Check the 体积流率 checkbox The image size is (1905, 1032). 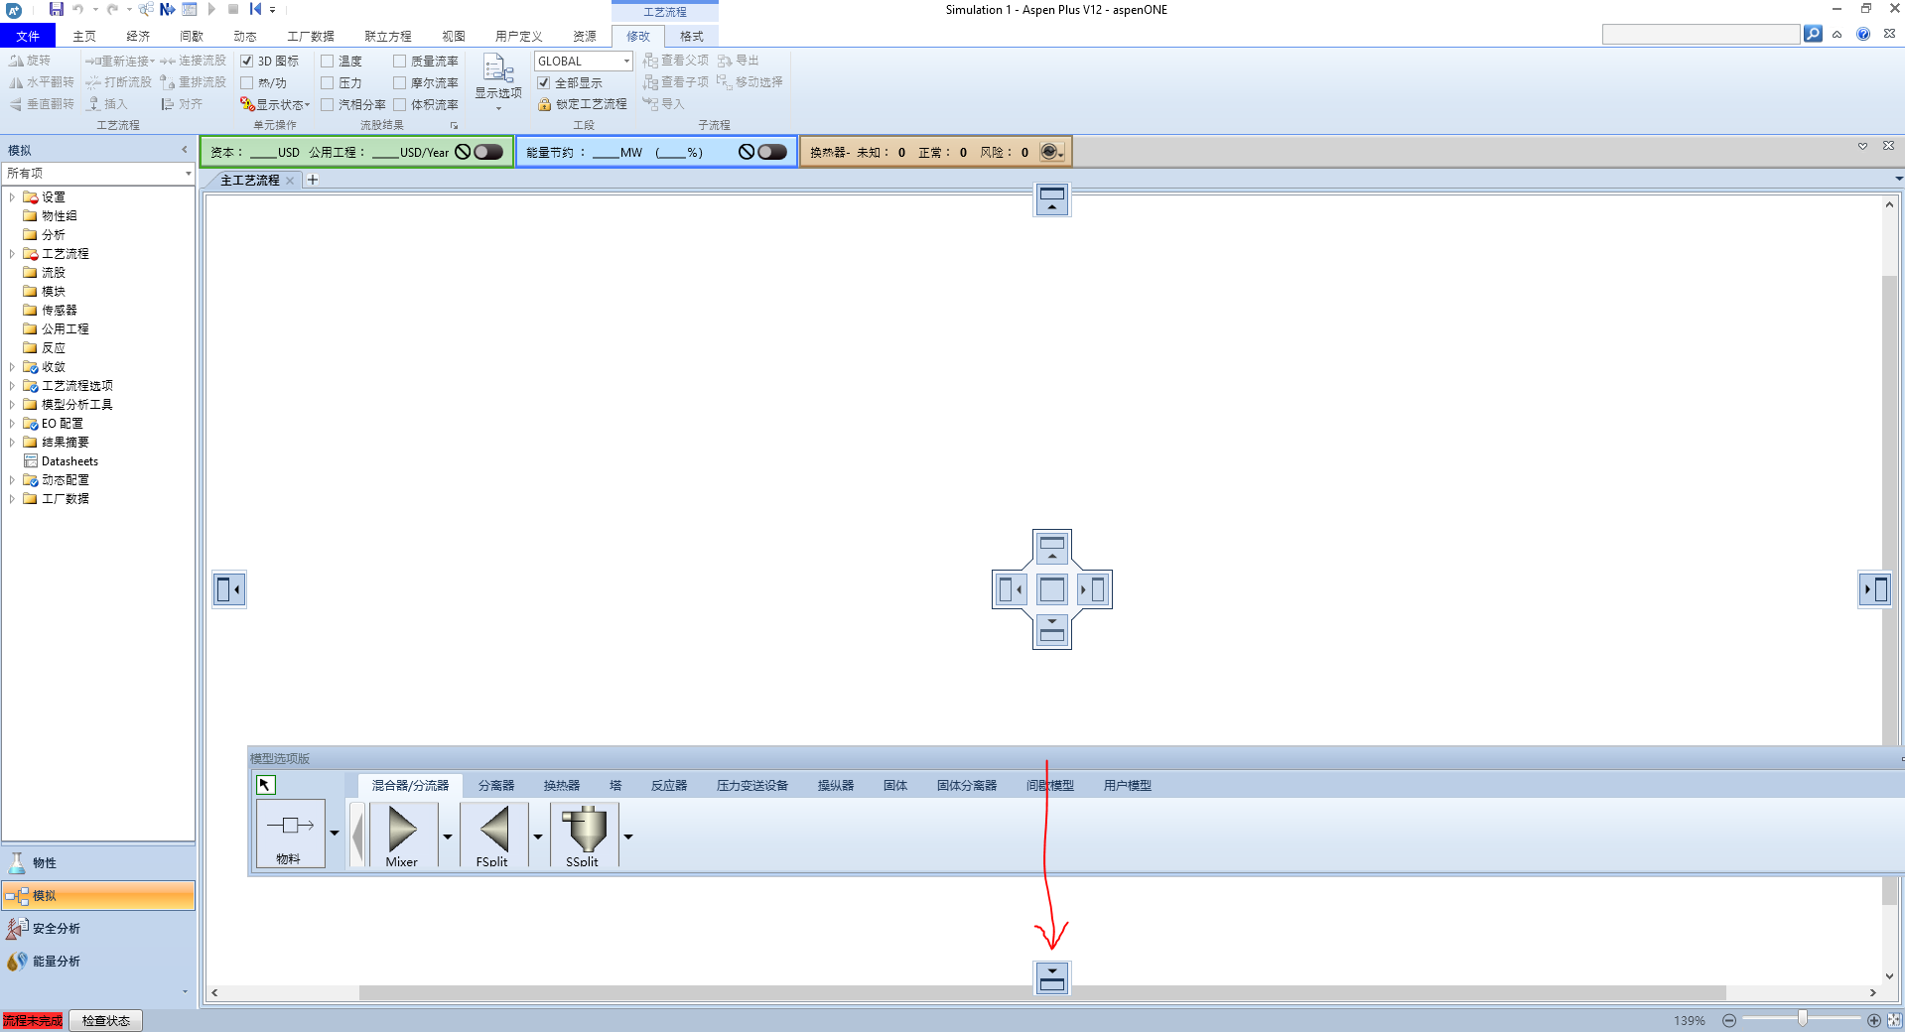coord(399,104)
